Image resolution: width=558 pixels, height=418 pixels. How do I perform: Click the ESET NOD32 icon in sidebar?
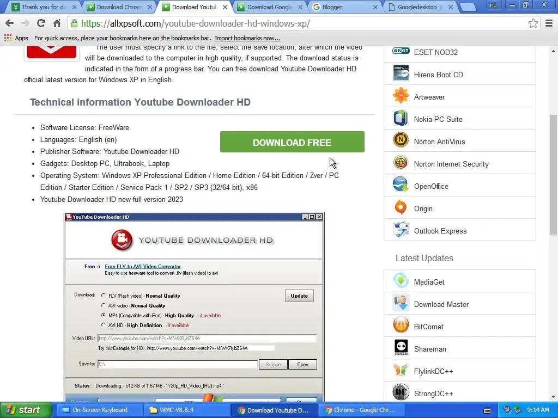pyautogui.click(x=401, y=52)
